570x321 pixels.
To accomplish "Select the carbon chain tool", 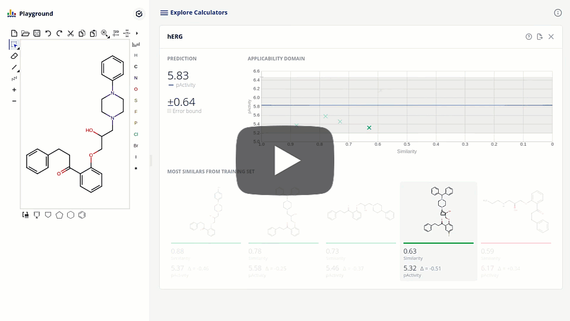I will coord(14,78).
